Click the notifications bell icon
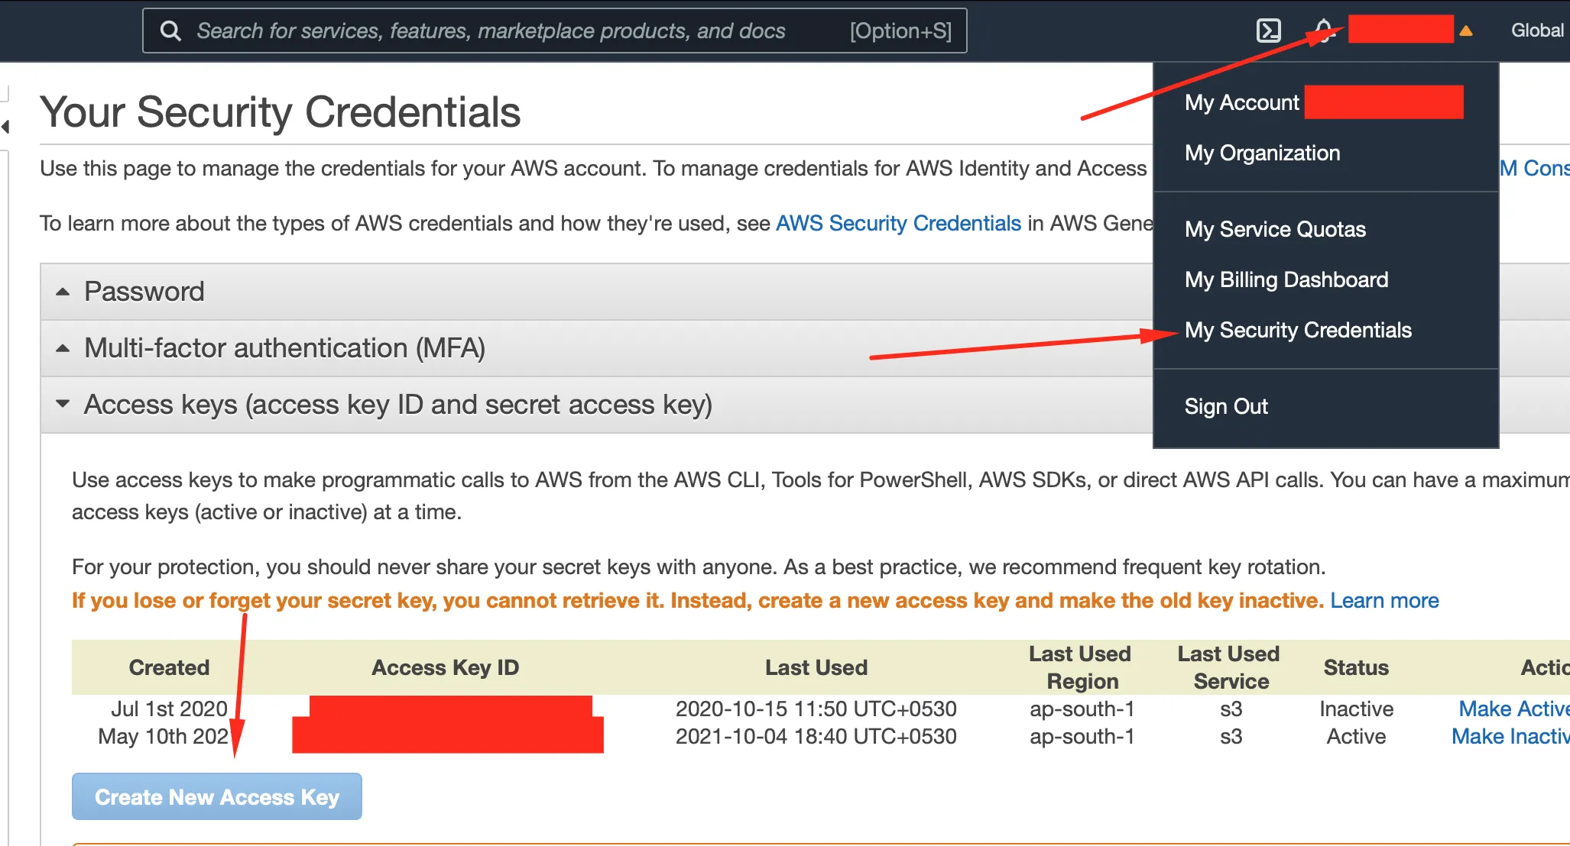Viewport: 1570px width, 846px height. pyautogui.click(x=1323, y=31)
